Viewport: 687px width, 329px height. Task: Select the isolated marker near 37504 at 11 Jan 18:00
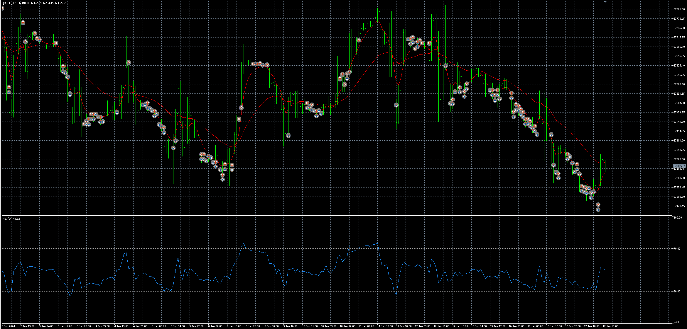(396, 105)
